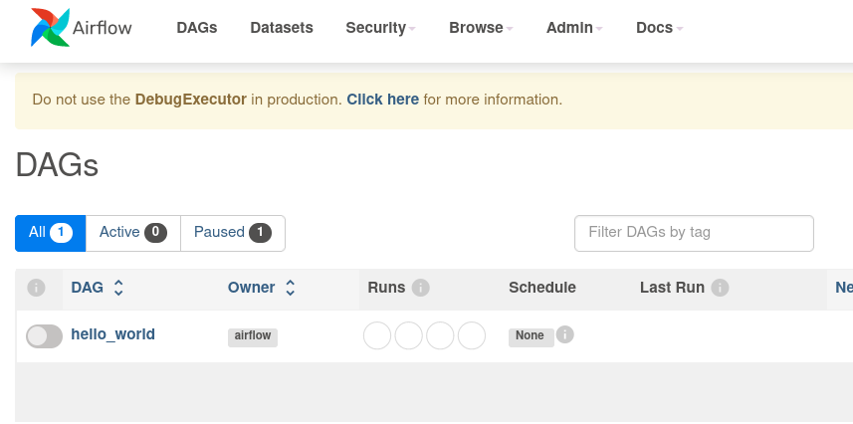Go to DAGs in navigation bar
Image resolution: width=853 pixels, height=424 pixels.
pos(197,28)
